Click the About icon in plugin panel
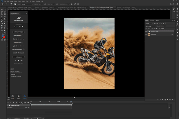179x119 pixels. 24,96
